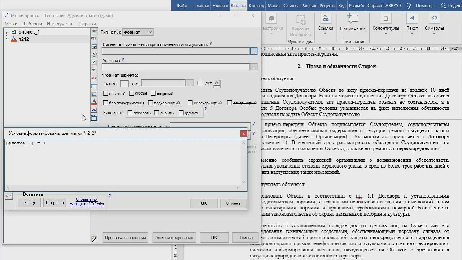Image resolution: width=462 pixels, height=260 pixels.
Task: Select the № number label type icon
Action: click(94, 70)
